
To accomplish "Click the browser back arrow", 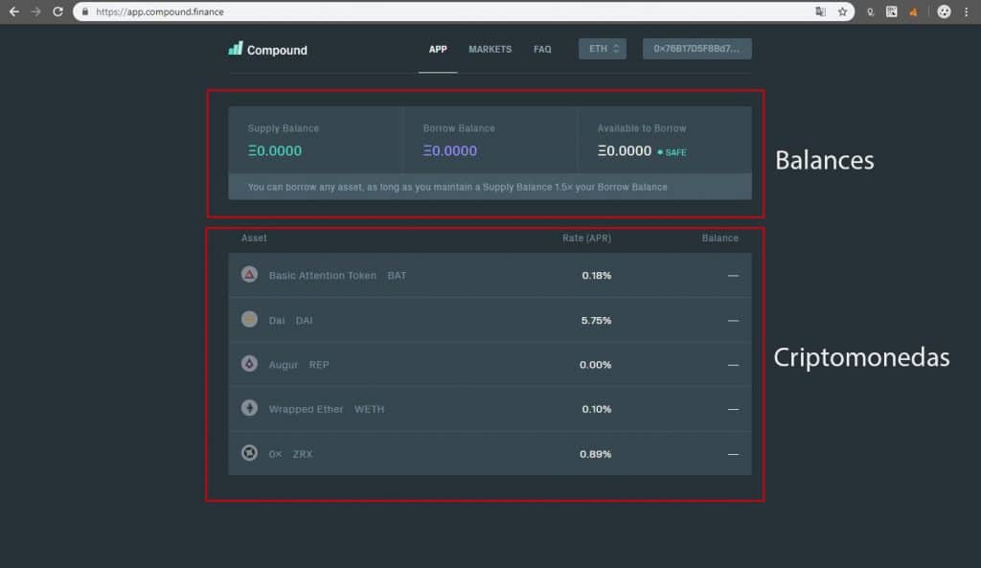I will tap(13, 11).
